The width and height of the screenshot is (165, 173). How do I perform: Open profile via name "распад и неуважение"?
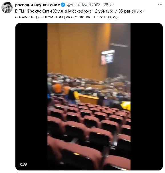[37, 5]
